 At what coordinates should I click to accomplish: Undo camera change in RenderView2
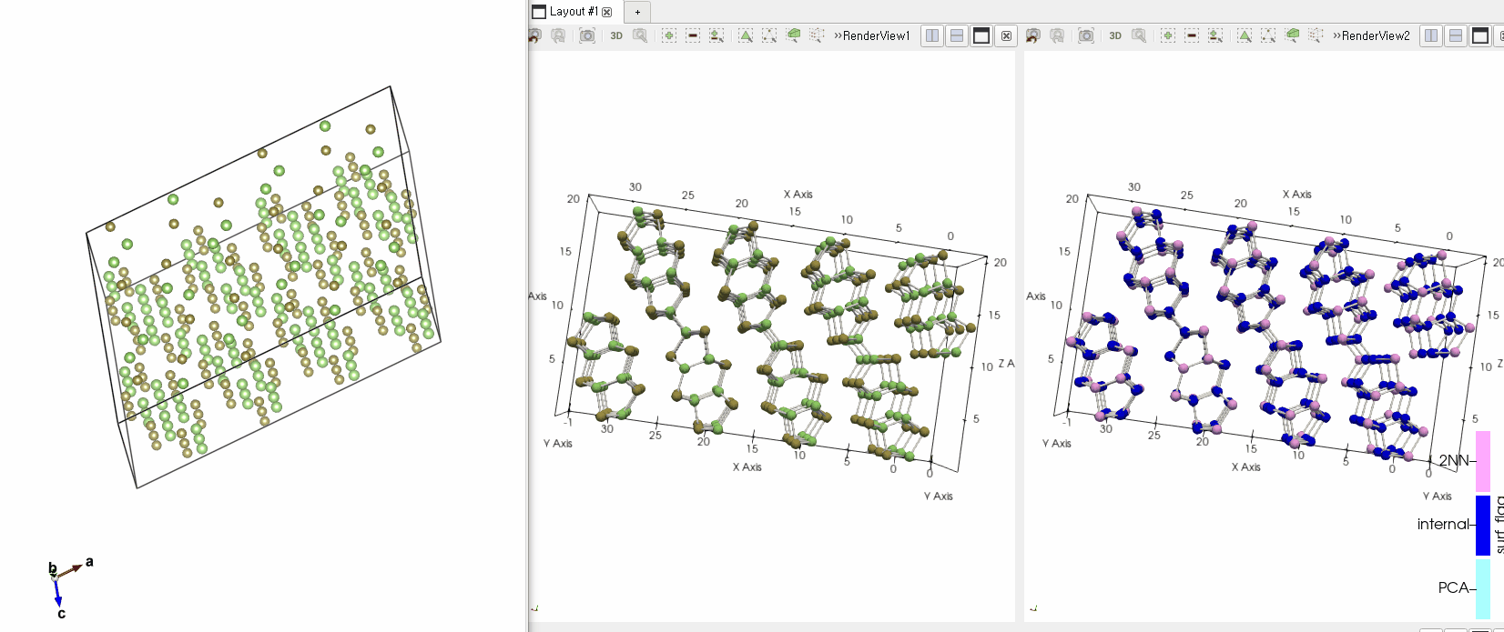coord(1033,35)
